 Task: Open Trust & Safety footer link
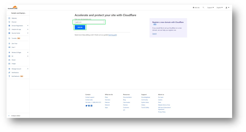point(145,108)
